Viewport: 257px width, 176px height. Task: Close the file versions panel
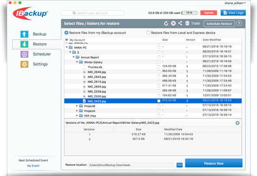[x=237, y=123]
